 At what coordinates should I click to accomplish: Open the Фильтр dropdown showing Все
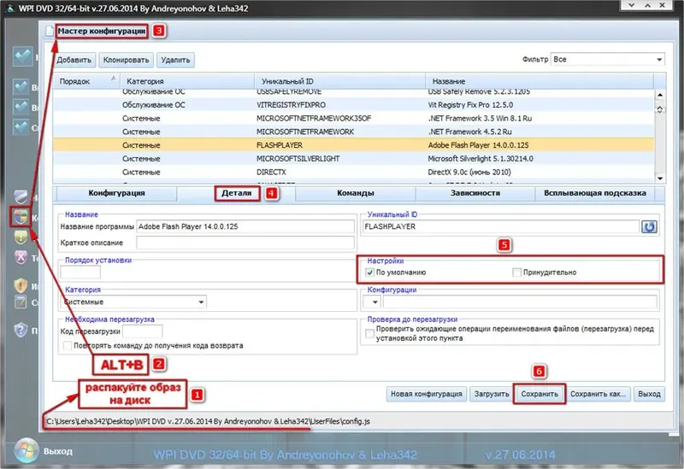[608, 59]
